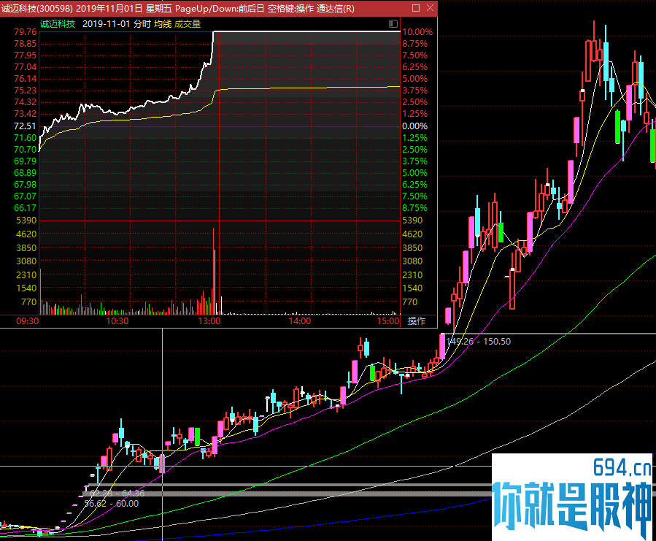Close the 诚迈科技 intraday popup window
This screenshot has height=541, width=656.
coord(430,8)
